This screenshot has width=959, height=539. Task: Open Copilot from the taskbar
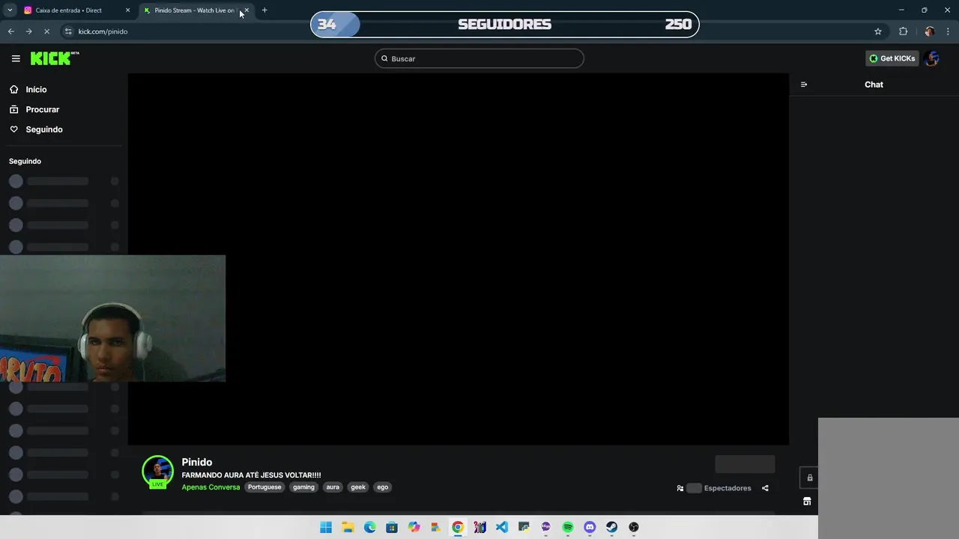(x=414, y=527)
